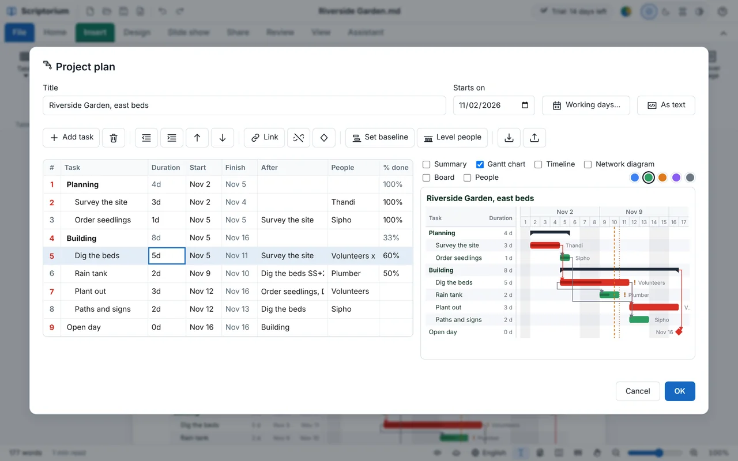Click the Thandi people cell
Viewport: 738px width, 461px height.
coord(353,202)
